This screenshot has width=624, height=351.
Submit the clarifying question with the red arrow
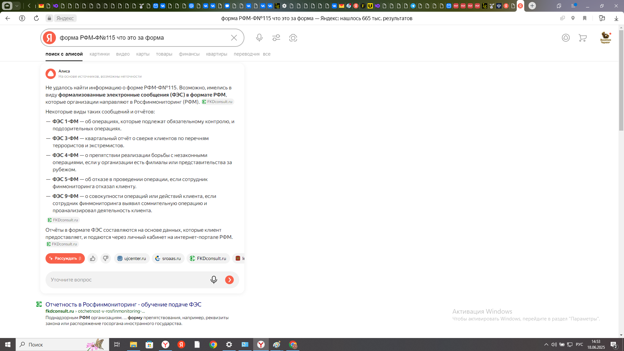[x=229, y=280]
